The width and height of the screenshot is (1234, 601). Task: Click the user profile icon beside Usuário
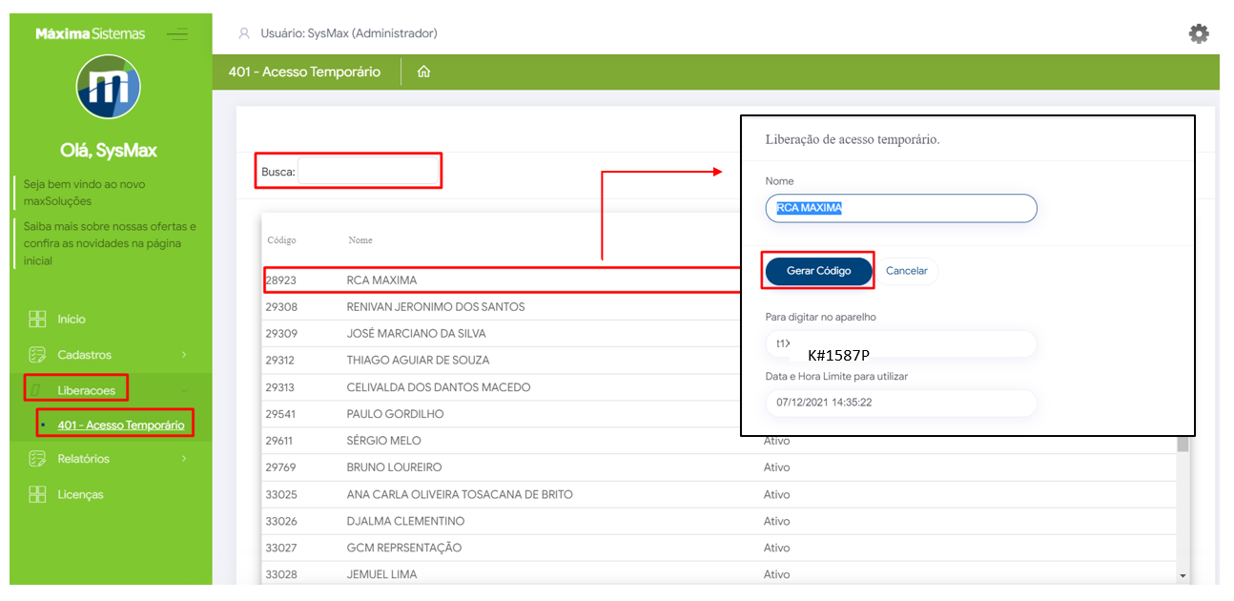click(x=244, y=33)
